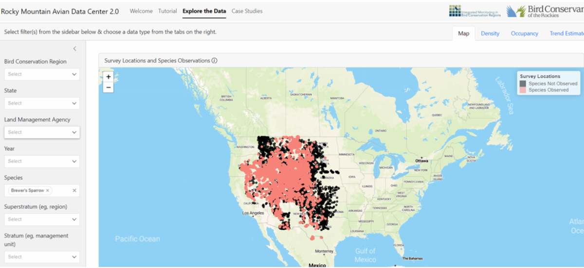Switch to the Density tab
The height and width of the screenshot is (268, 584).
[490, 33]
